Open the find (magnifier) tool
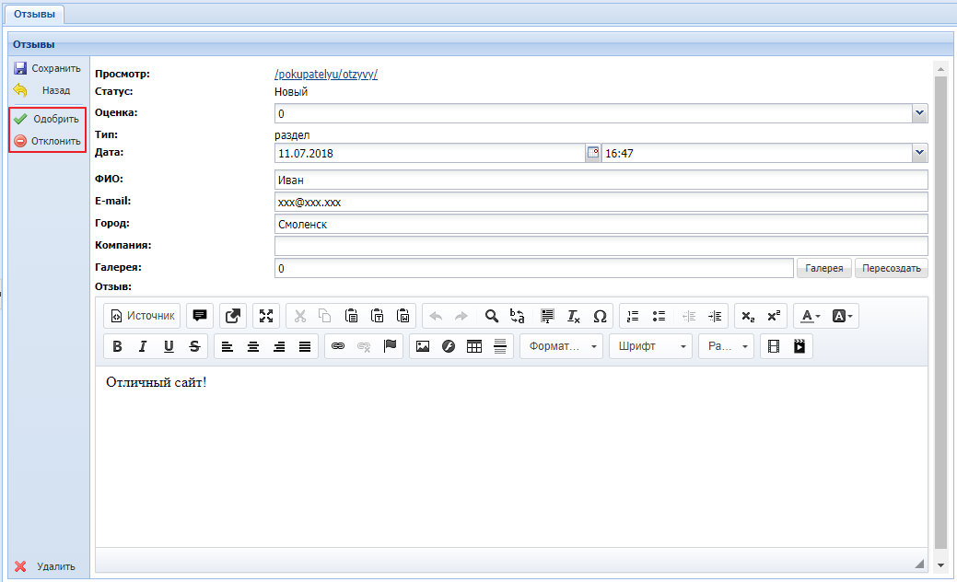 tap(492, 316)
